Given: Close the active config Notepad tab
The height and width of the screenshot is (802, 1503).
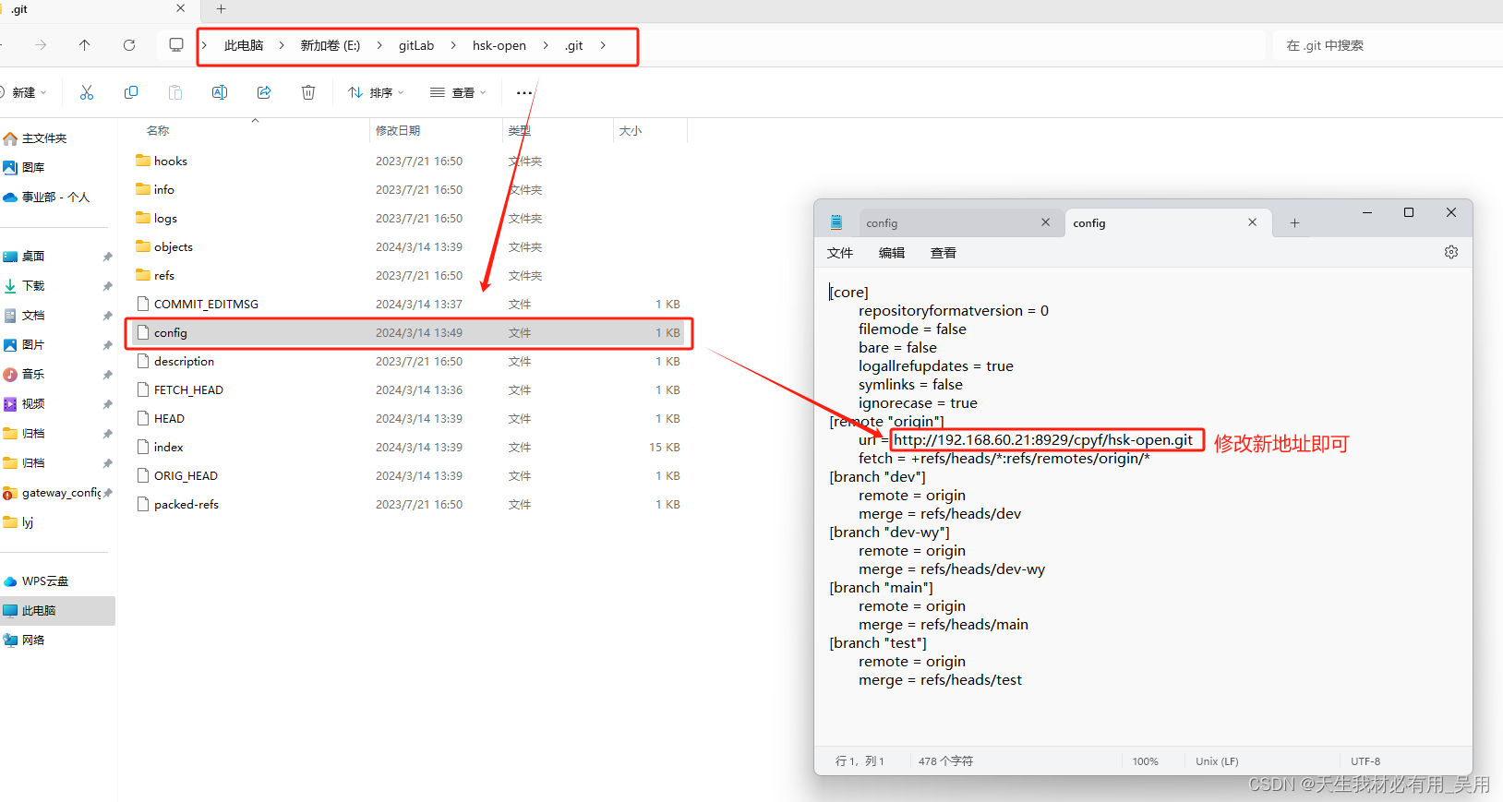Looking at the screenshot, I should point(1252,222).
